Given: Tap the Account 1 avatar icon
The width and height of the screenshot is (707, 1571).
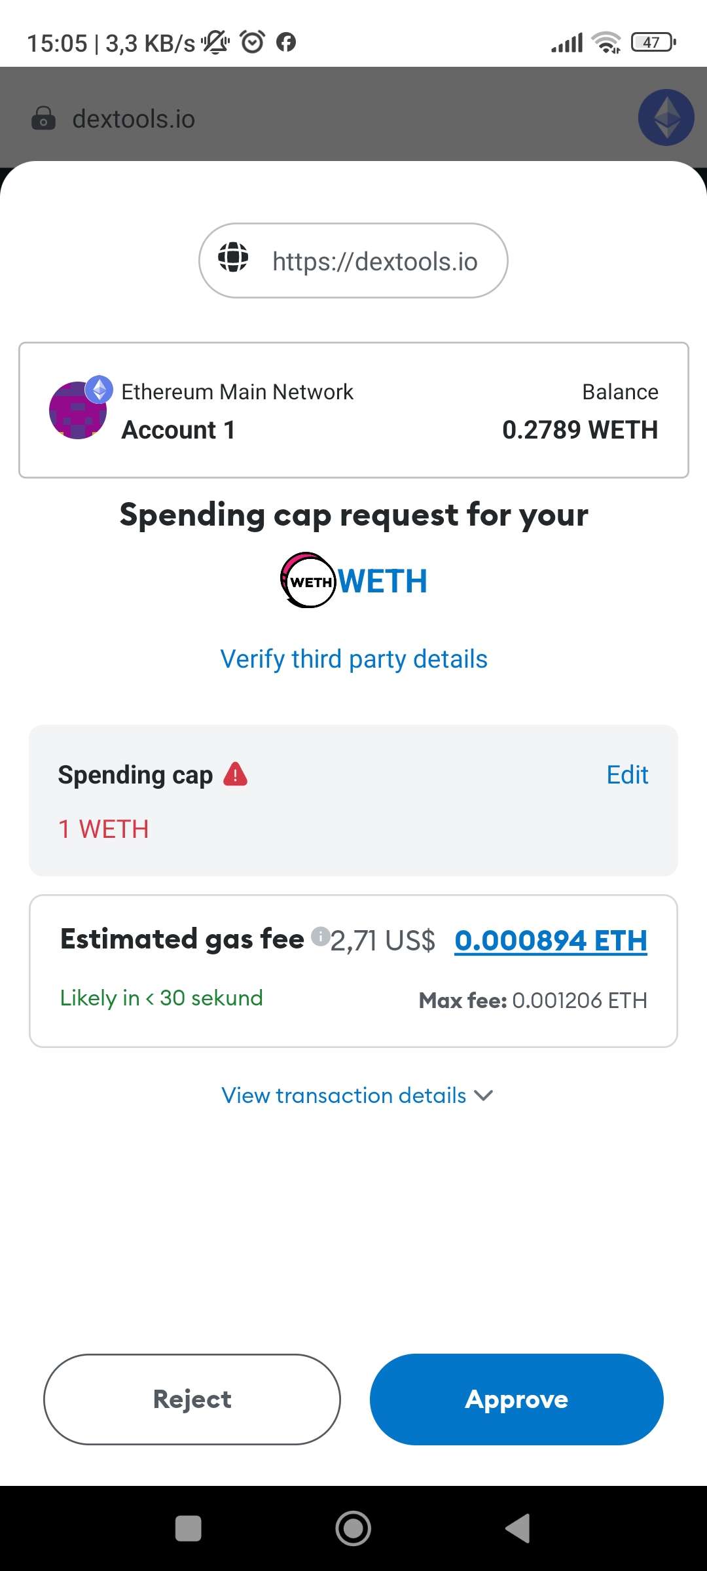Looking at the screenshot, I should (78, 410).
